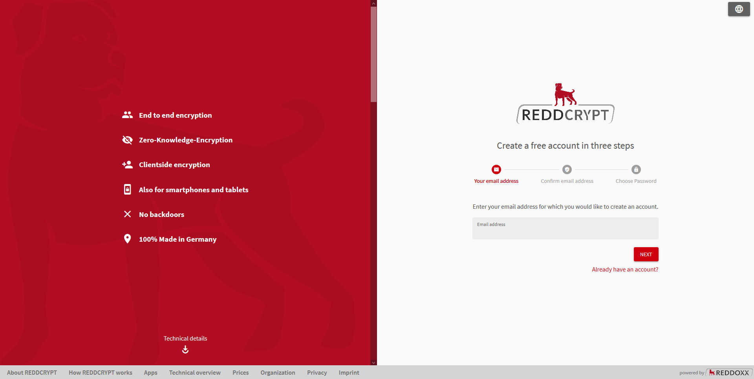This screenshot has width=754, height=379.
Task: Click the scrollbar up arrow
Action: click(373, 3)
